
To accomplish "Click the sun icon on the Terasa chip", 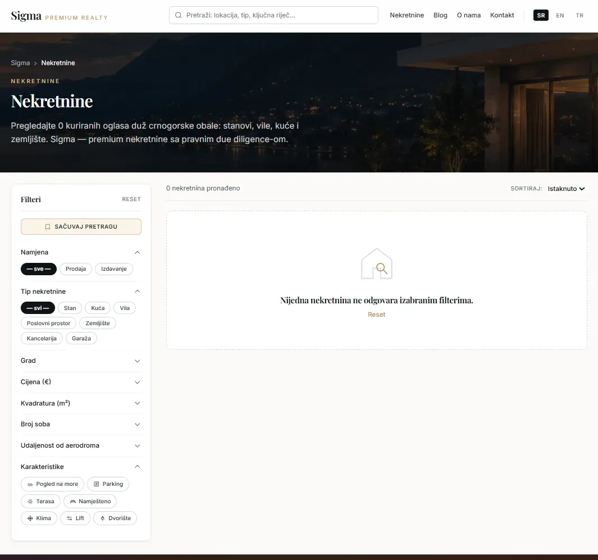I will (x=30, y=501).
